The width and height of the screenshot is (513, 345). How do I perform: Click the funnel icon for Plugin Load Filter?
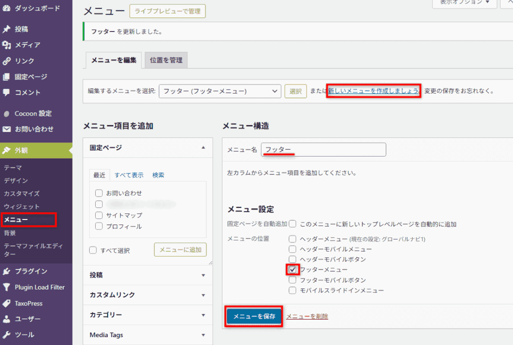pos(7,287)
